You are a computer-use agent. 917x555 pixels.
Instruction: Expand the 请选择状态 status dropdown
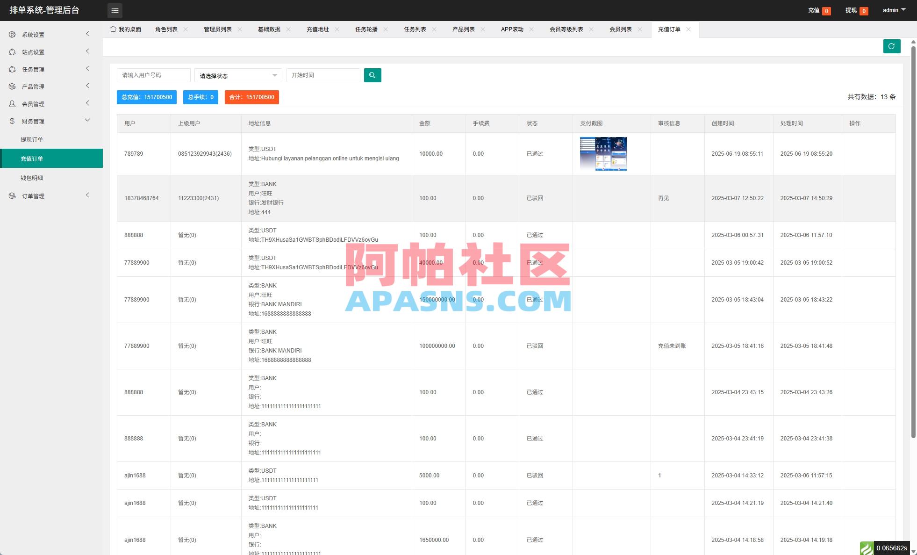pos(238,75)
